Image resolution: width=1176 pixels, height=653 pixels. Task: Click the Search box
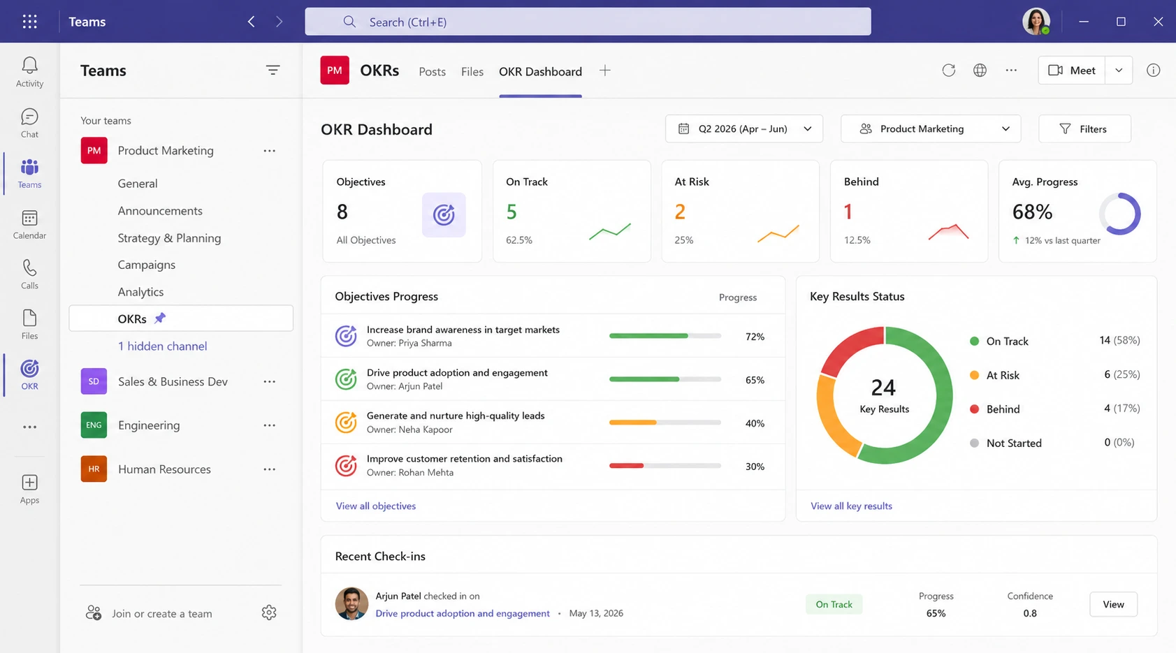click(588, 22)
